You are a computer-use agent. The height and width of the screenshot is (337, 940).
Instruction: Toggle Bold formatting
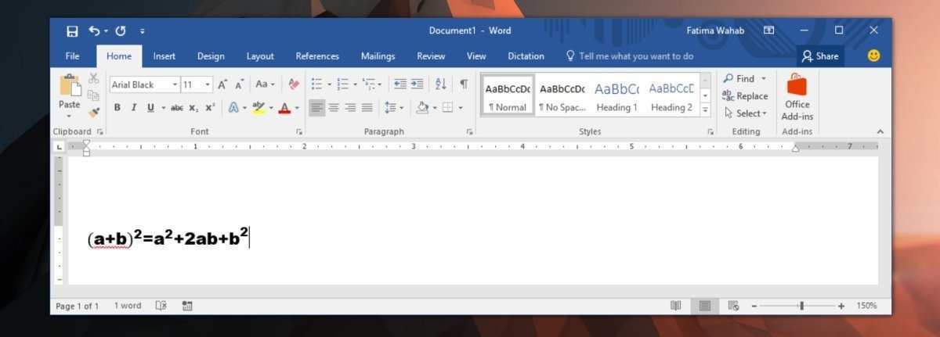[x=117, y=108]
